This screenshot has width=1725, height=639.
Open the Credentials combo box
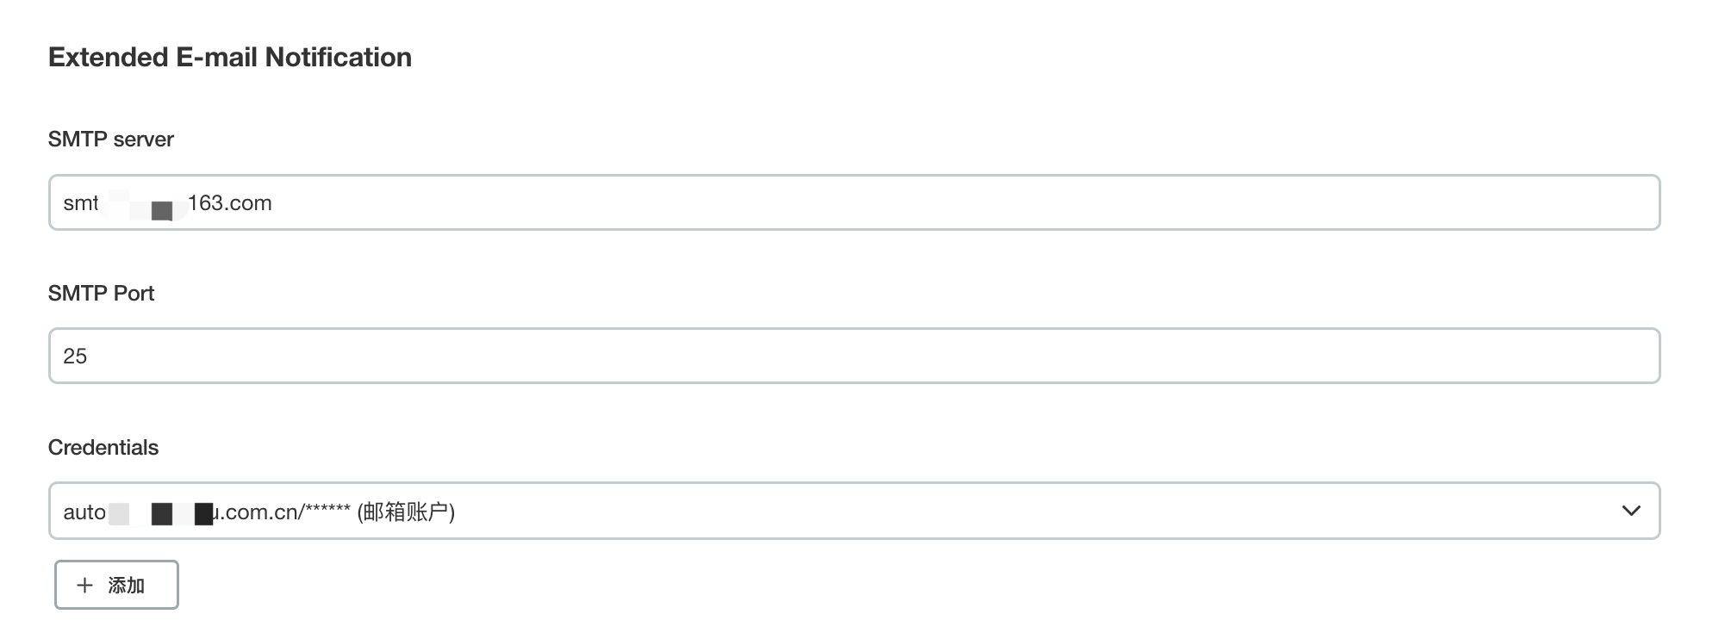[x=853, y=511]
